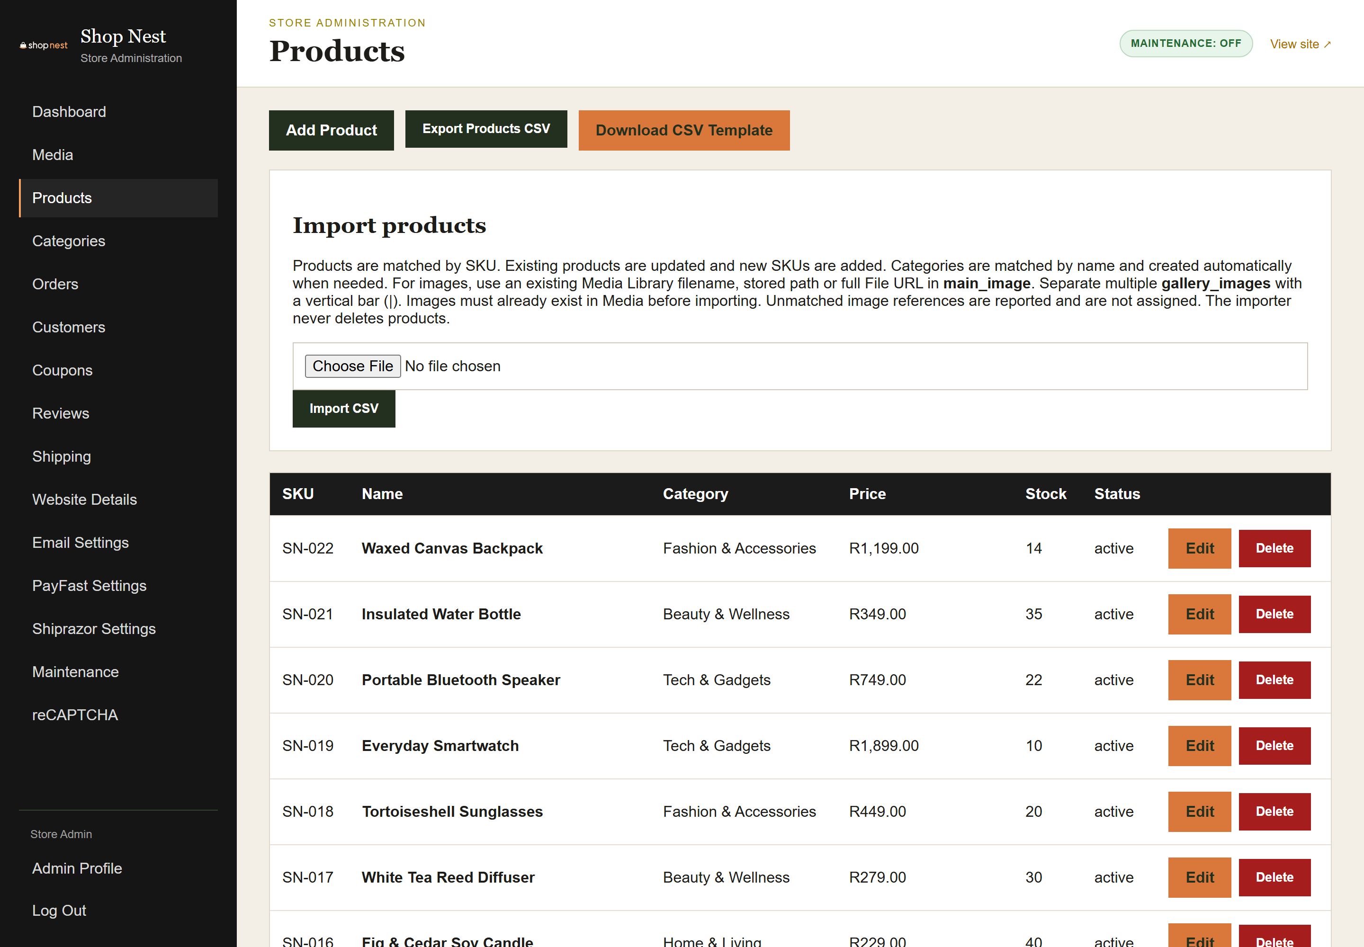Delete the Waxed Canvas Backpack product
This screenshot has width=1364, height=947.
click(1274, 548)
